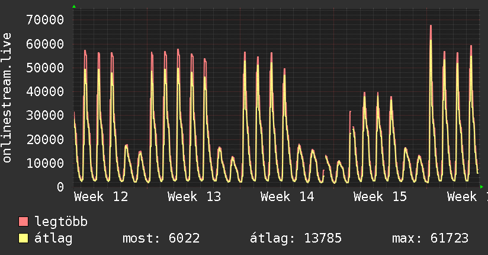Click the 10000 y-axis label
Screen dimensions: 488x255
coord(45,163)
